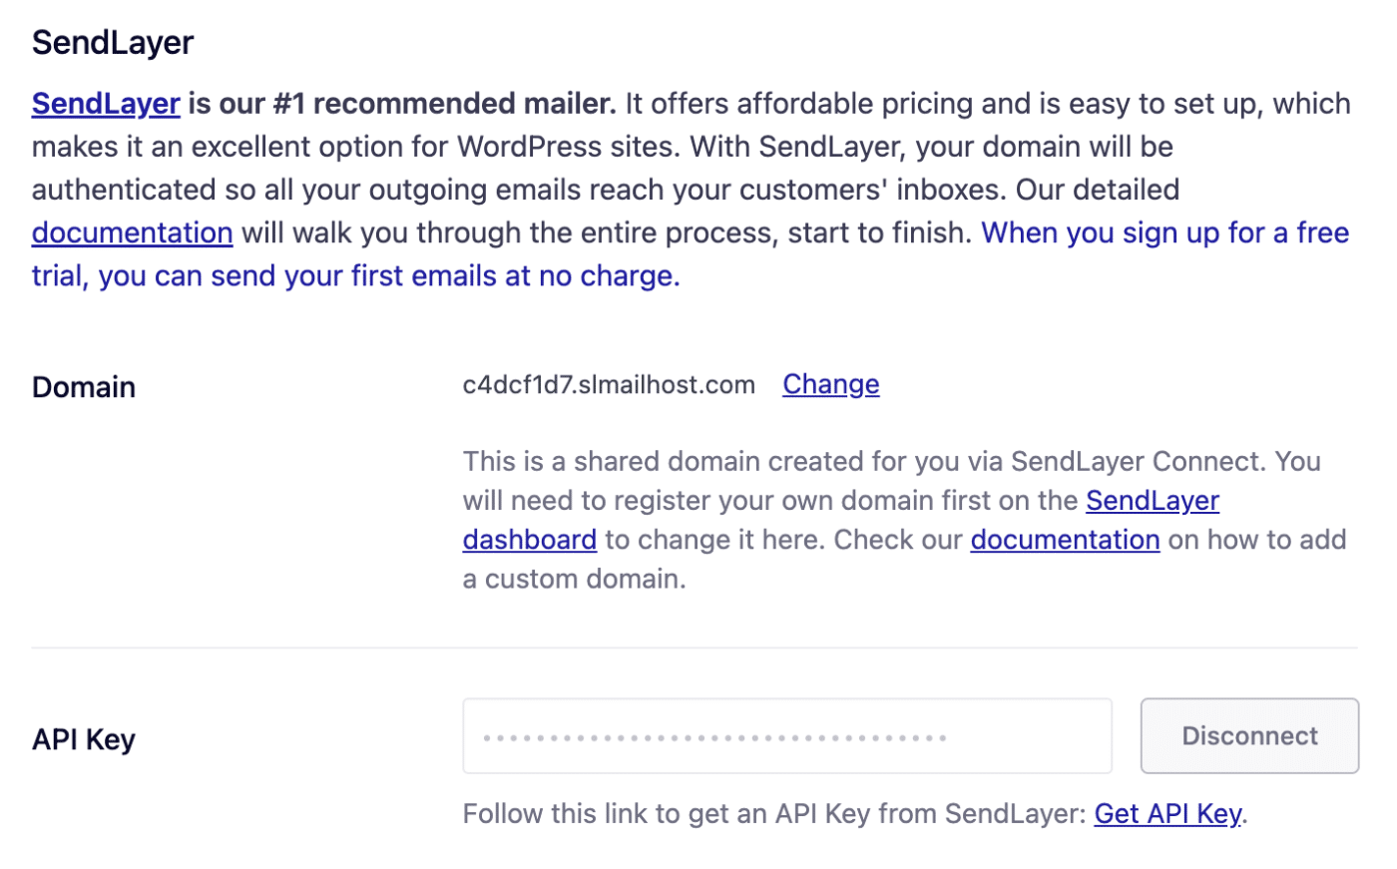1397x869 pixels.
Task: Click the c4dcf1d7.slmailhost.com domain text
Action: 609,384
